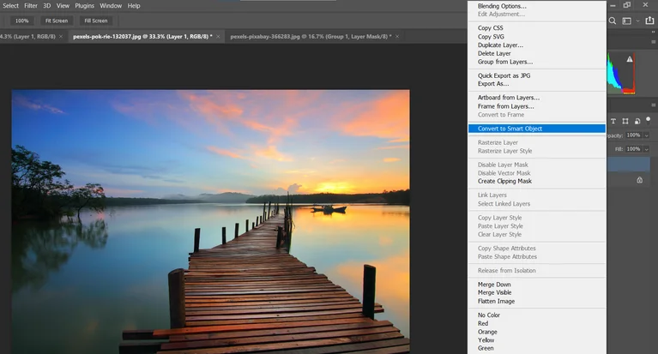Choose Copy CSS in context menu
Image resolution: width=658 pixels, height=354 pixels.
tap(490, 27)
